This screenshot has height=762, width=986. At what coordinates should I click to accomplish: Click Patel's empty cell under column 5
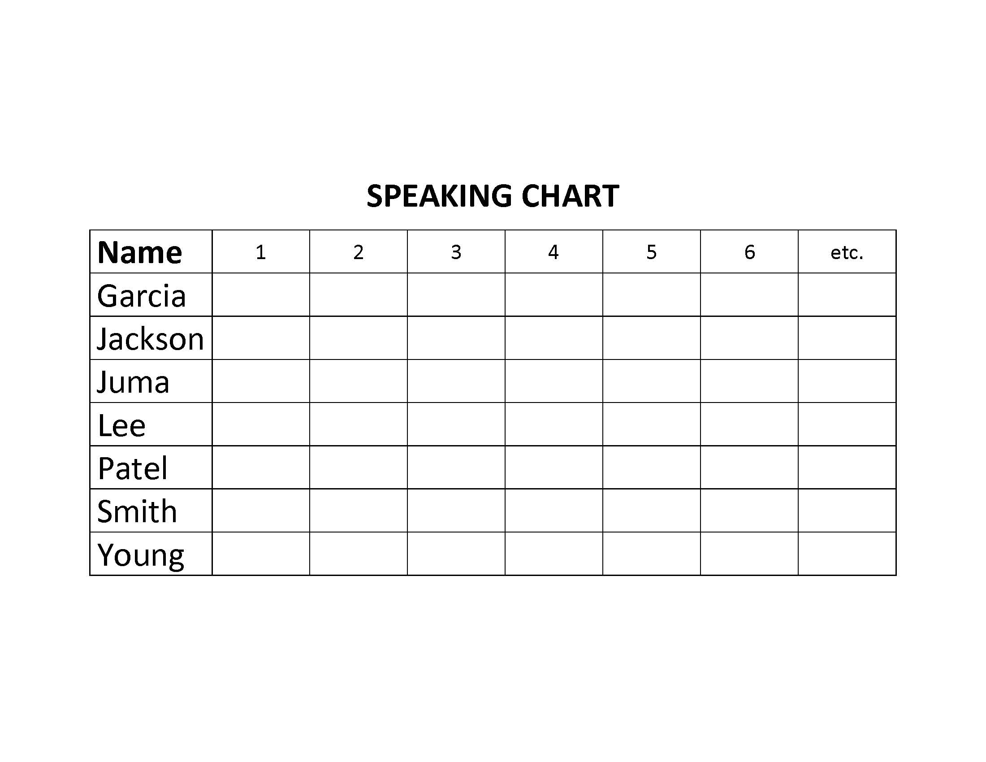(652, 467)
